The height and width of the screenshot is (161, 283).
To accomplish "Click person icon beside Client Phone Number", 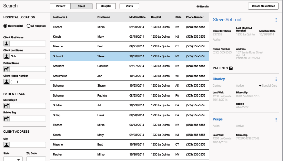I will tap(6, 82).
